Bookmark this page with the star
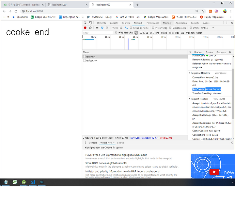Viewport: 235px width, 204px height. (x=203, y=11)
